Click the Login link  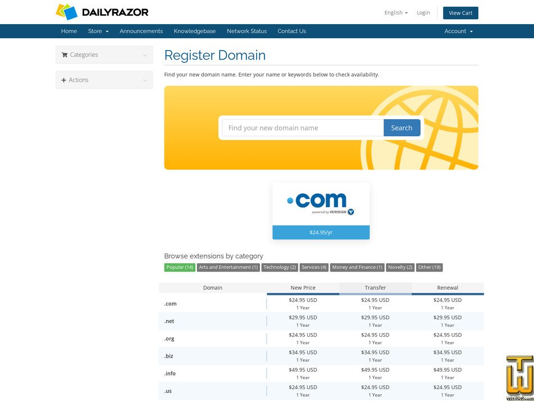point(423,12)
